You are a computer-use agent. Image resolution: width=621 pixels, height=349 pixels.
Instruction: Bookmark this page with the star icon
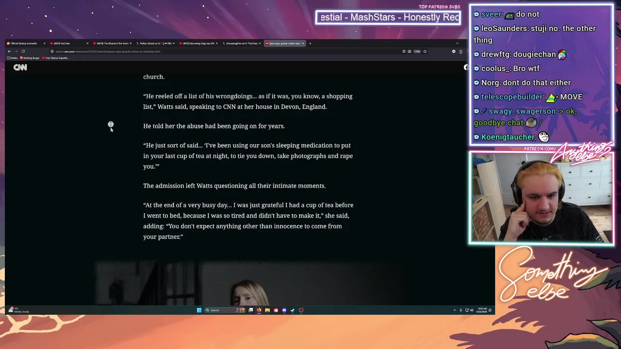click(x=425, y=51)
